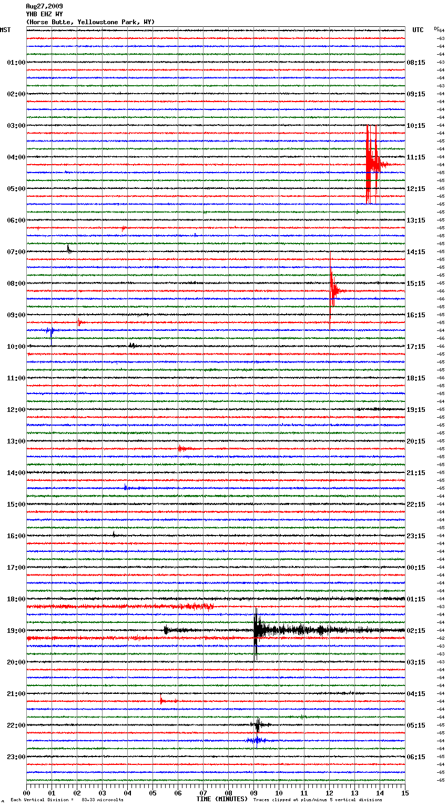Click the 17:15 UTC time label
The image size is (447, 807).
click(x=416, y=347)
